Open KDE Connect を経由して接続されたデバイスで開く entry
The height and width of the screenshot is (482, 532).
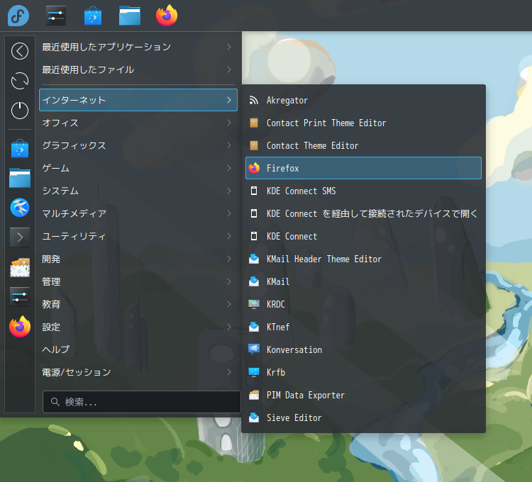point(363,213)
